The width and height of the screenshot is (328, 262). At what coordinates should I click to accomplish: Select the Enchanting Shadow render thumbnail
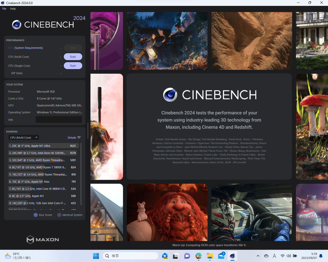(167, 41)
